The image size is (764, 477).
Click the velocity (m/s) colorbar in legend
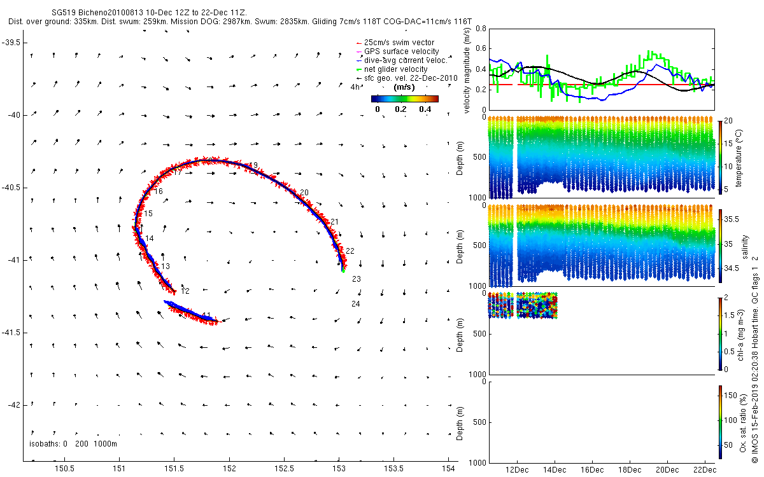point(405,99)
